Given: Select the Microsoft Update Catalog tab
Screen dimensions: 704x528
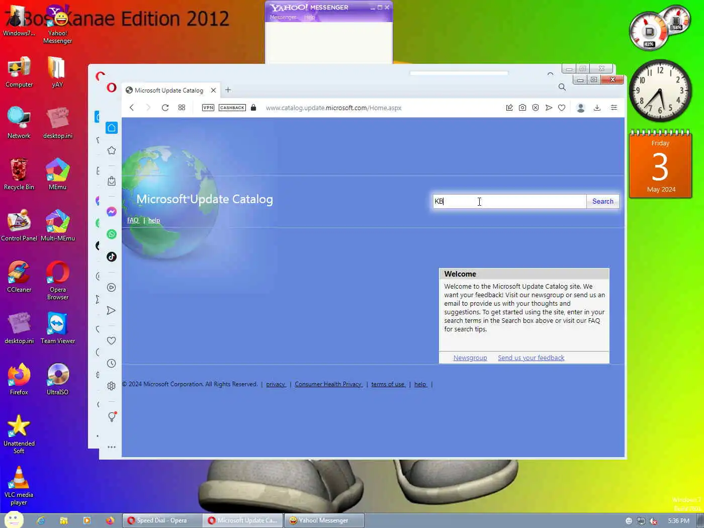Looking at the screenshot, I should 169,90.
